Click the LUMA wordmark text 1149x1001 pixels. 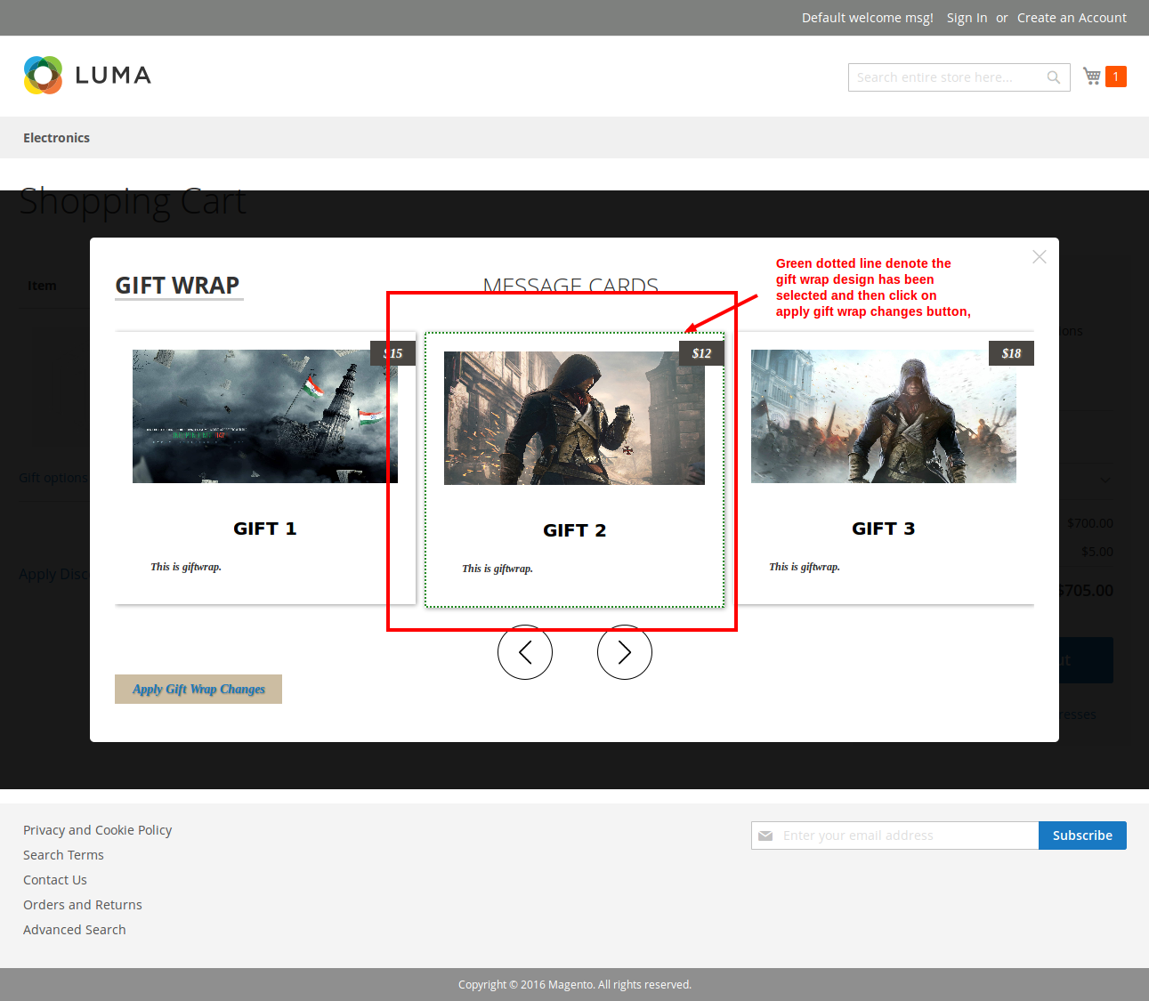pos(113,76)
